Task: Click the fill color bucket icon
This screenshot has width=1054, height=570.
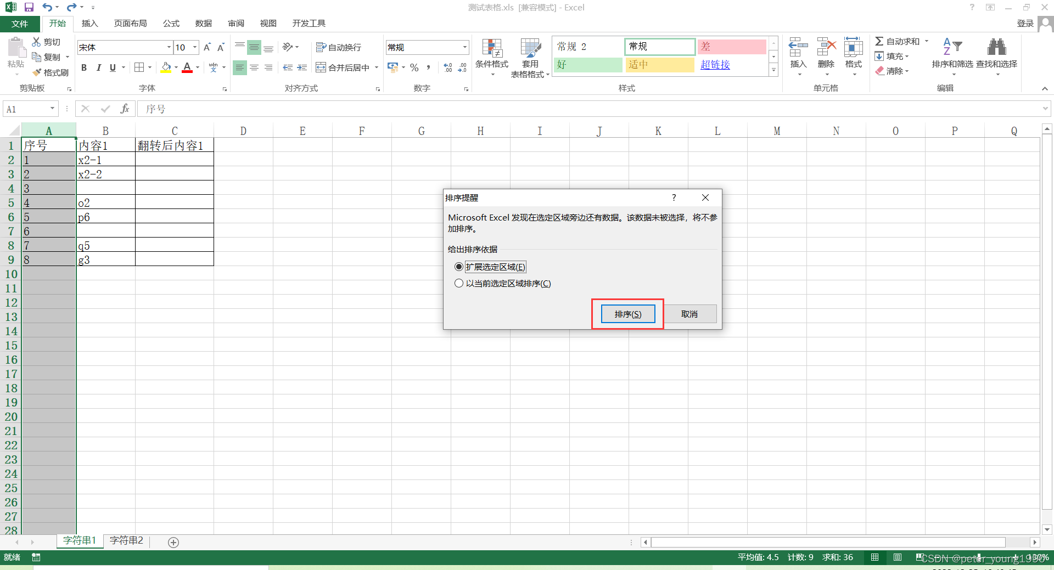Action: coord(166,67)
